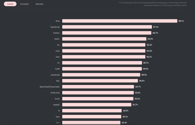Select the Python bar
The height and width of the screenshot is (125, 195).
107,33
